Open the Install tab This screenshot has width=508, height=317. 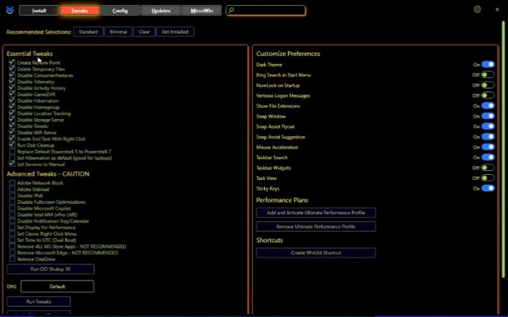tap(40, 10)
